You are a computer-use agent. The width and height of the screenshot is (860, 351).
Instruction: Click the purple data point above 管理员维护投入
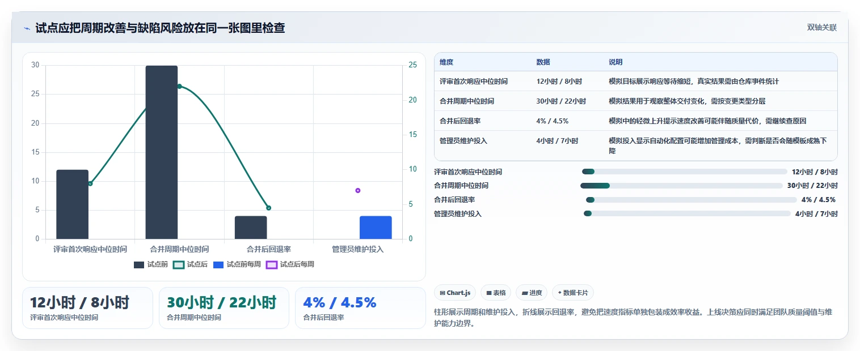[358, 190]
